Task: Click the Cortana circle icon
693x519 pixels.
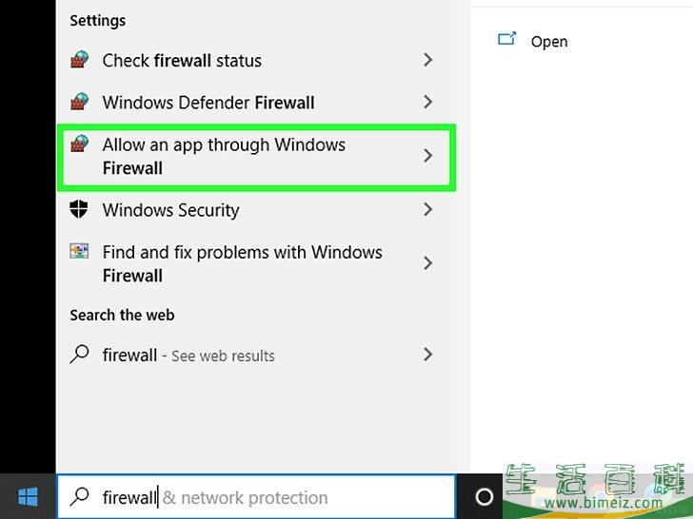Action: point(484,497)
